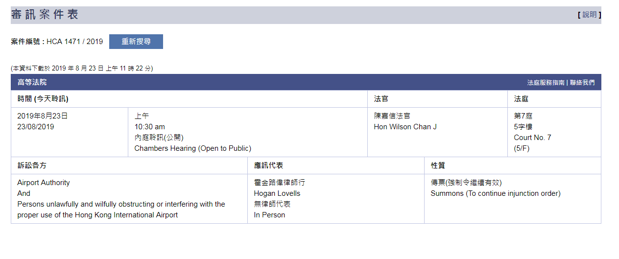Open the 說明 help link
Screen dimensions: 619x259
point(589,15)
